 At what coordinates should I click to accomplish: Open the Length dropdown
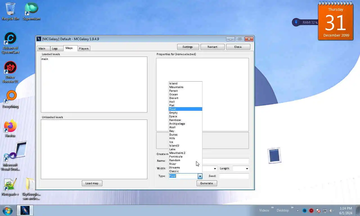tap(241, 168)
